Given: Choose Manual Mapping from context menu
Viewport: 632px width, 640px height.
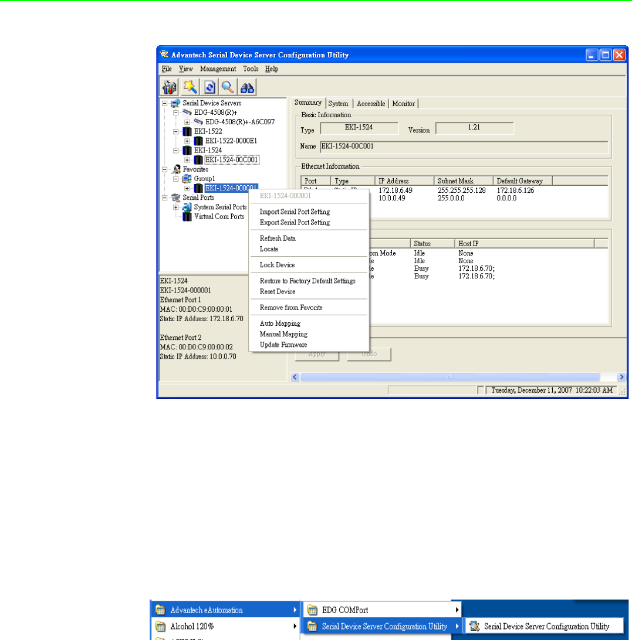Looking at the screenshot, I should 309,334.
